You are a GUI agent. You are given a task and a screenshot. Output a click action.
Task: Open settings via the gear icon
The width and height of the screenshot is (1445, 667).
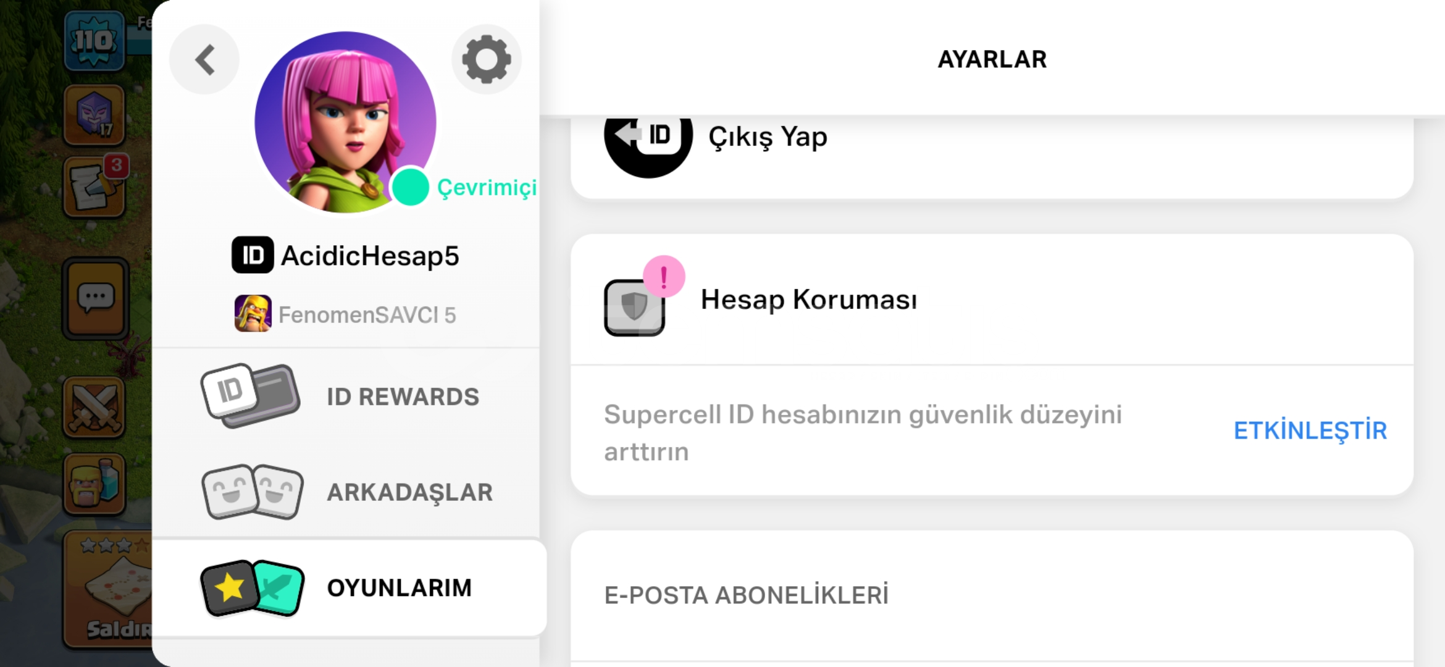tap(487, 59)
